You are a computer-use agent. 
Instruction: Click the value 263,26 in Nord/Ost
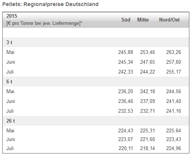173,52
